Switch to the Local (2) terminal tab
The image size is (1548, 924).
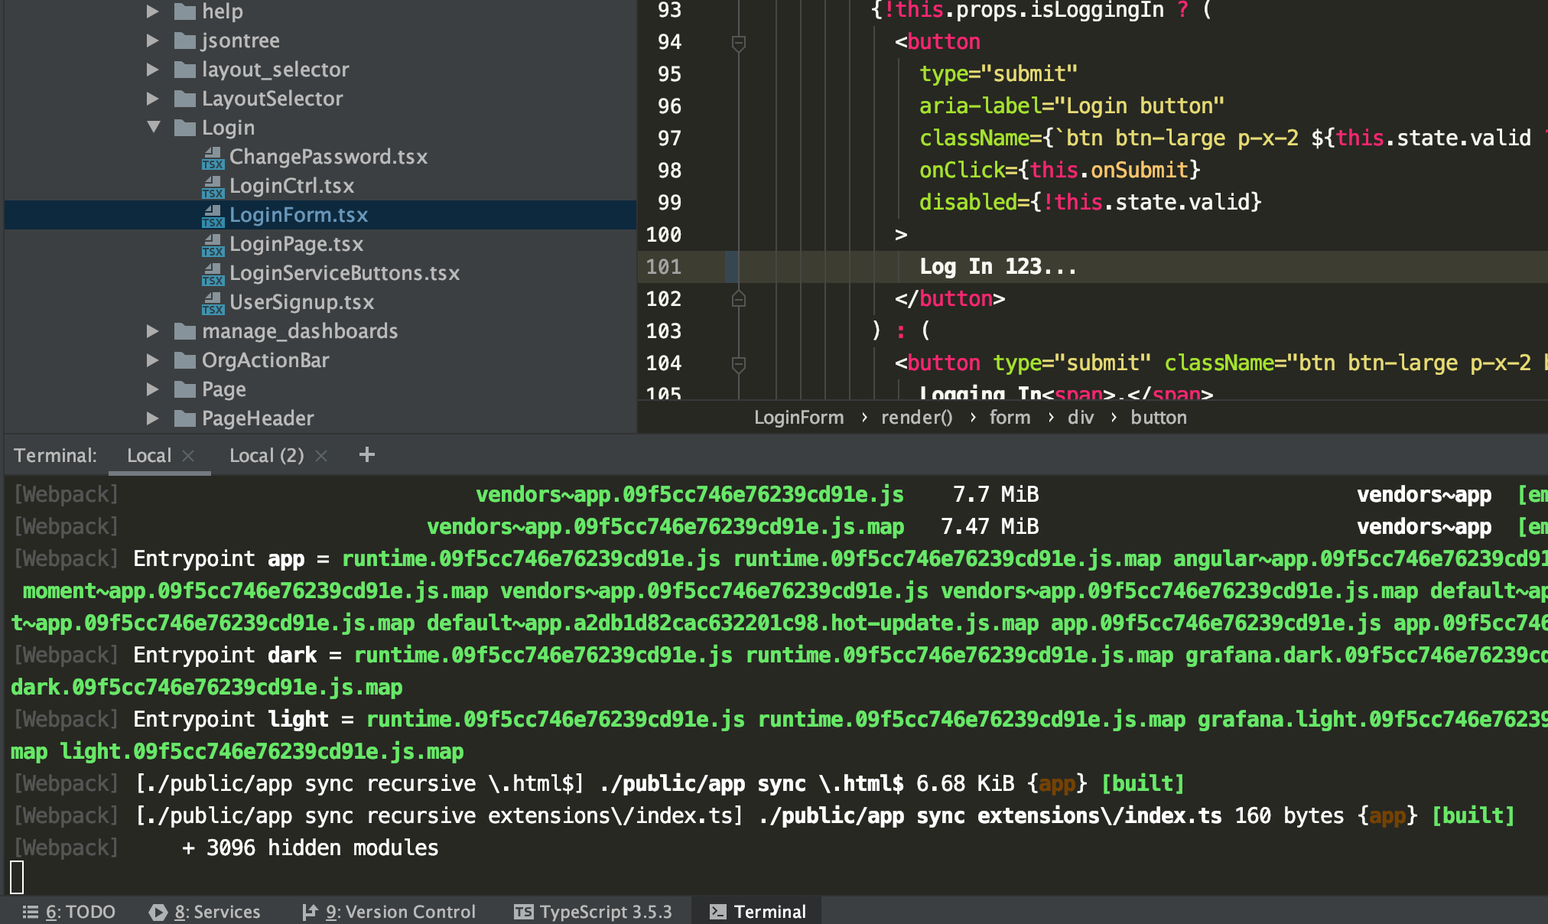[x=266, y=455]
